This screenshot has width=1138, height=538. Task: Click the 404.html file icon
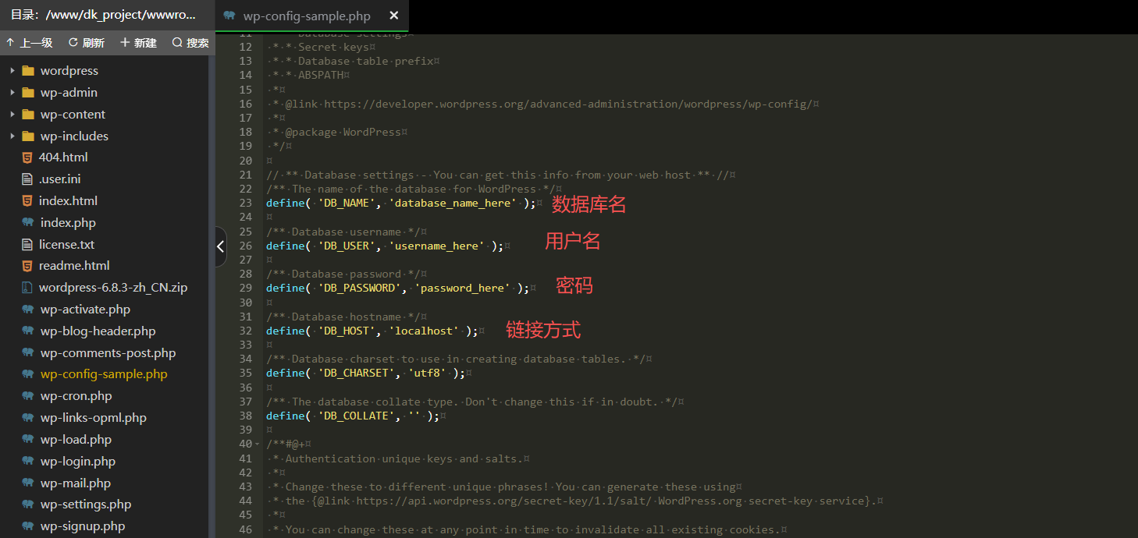pos(27,158)
